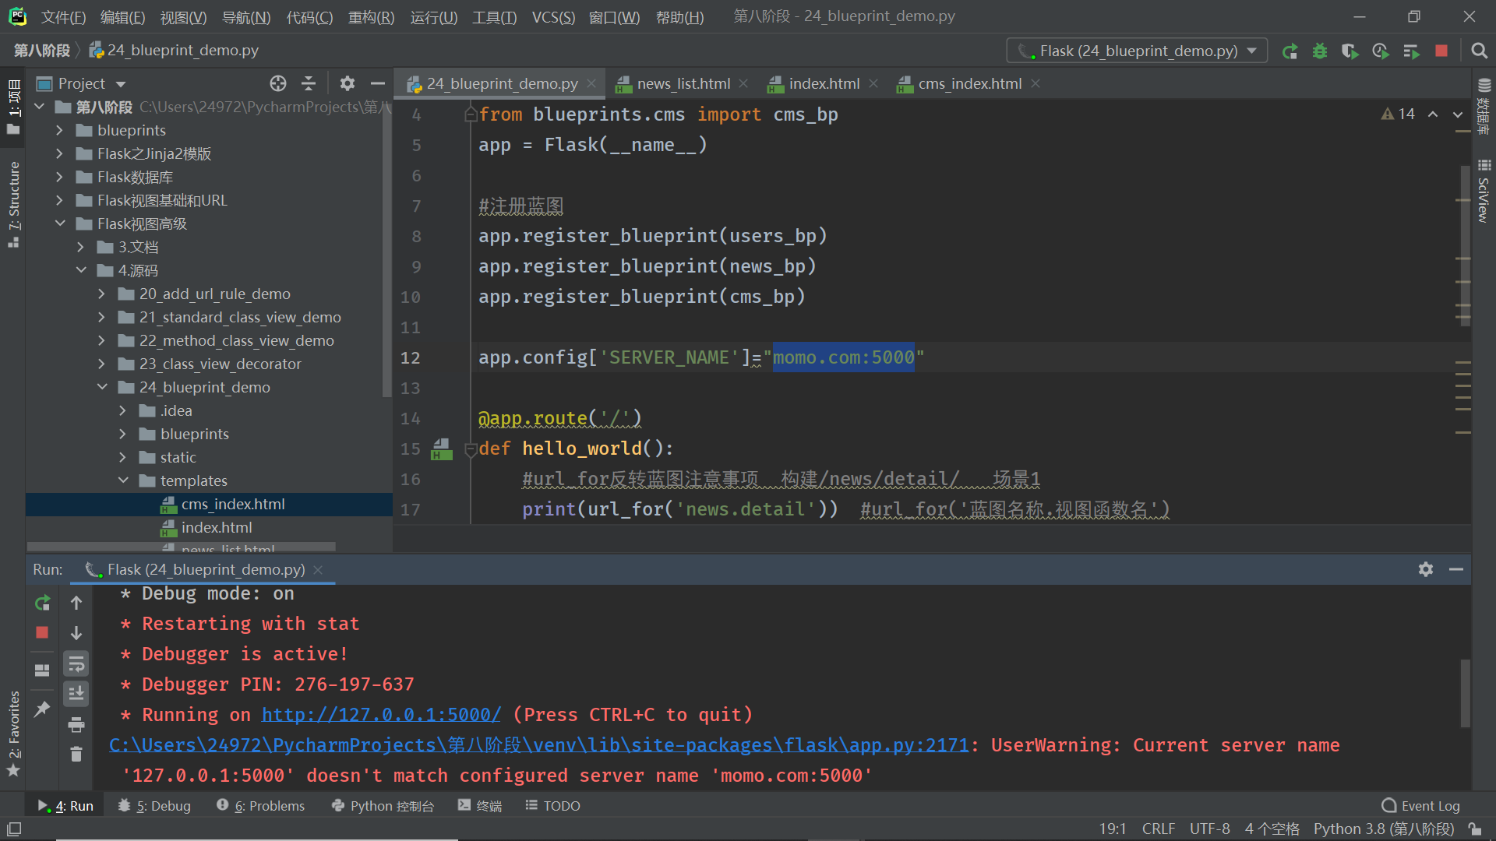Open the VCS(S) menu
The width and height of the screenshot is (1496, 841).
point(553,17)
